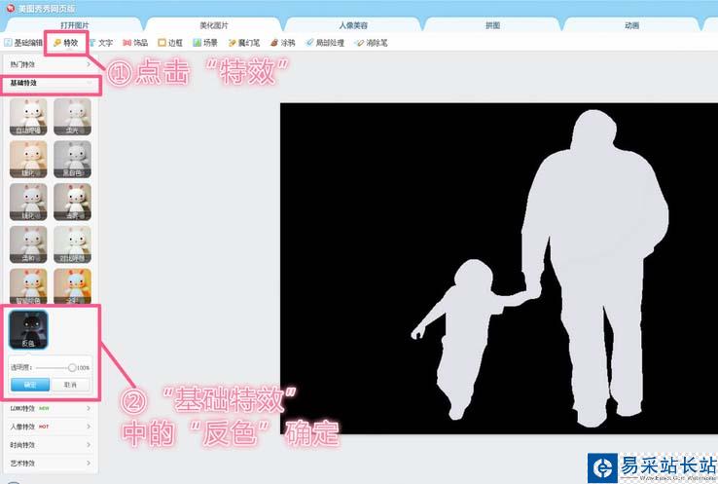Select the 反色 invert color effect thumbnail
Viewport: 718px width, 484px height.
[x=28, y=329]
